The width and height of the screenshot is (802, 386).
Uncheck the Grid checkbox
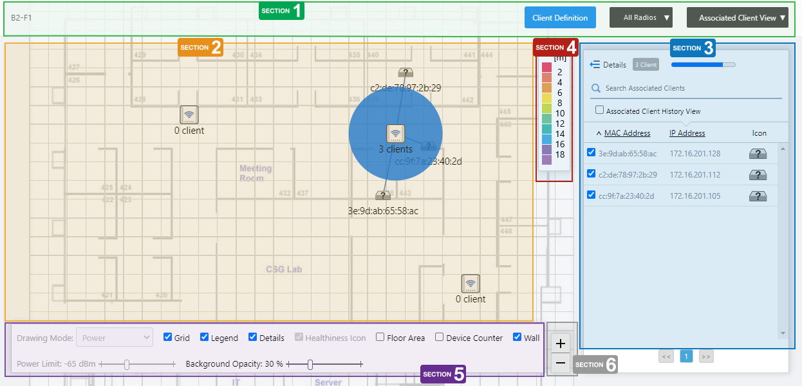[x=168, y=337]
